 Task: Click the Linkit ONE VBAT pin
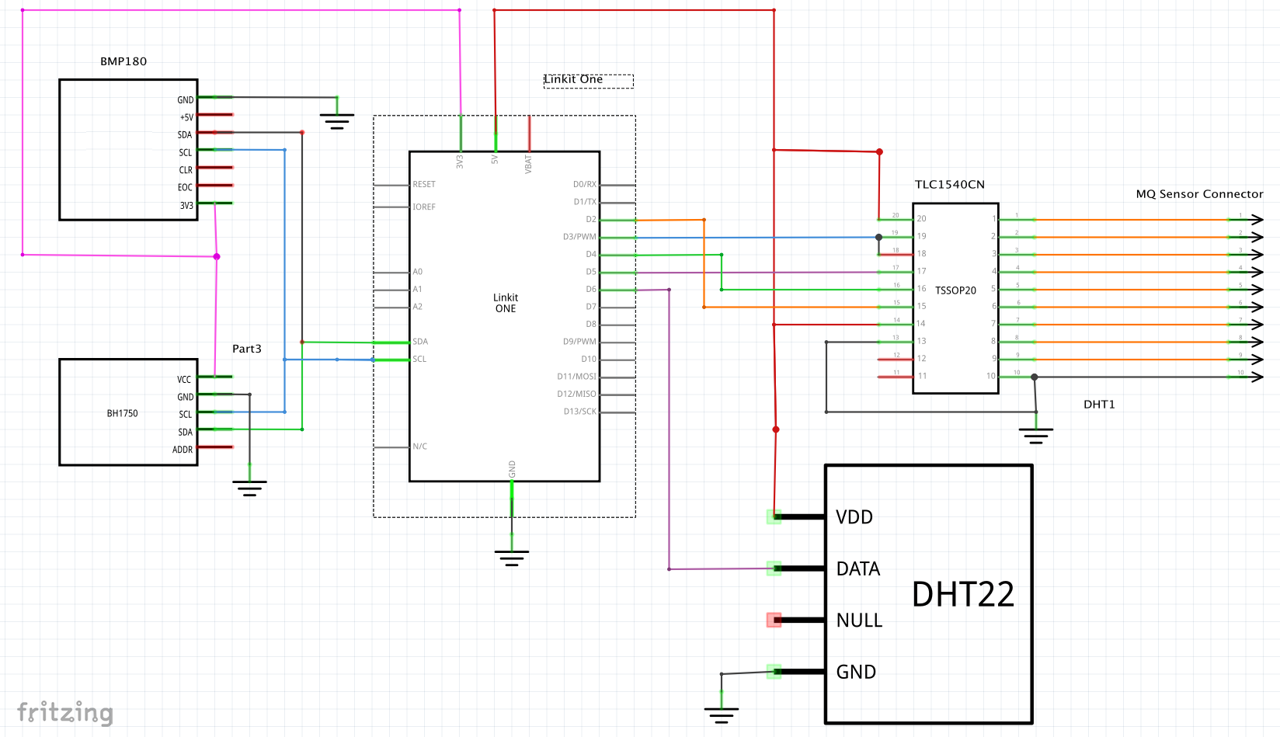point(530,134)
